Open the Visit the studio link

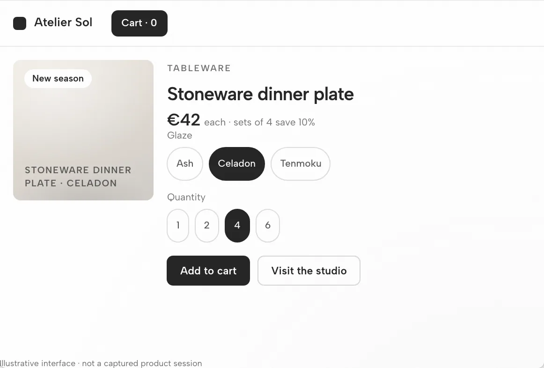(x=309, y=271)
